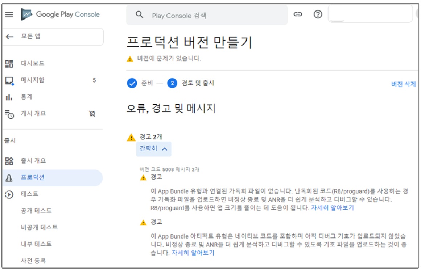Open 비공개 테스트 in the sidebar

tap(39, 227)
